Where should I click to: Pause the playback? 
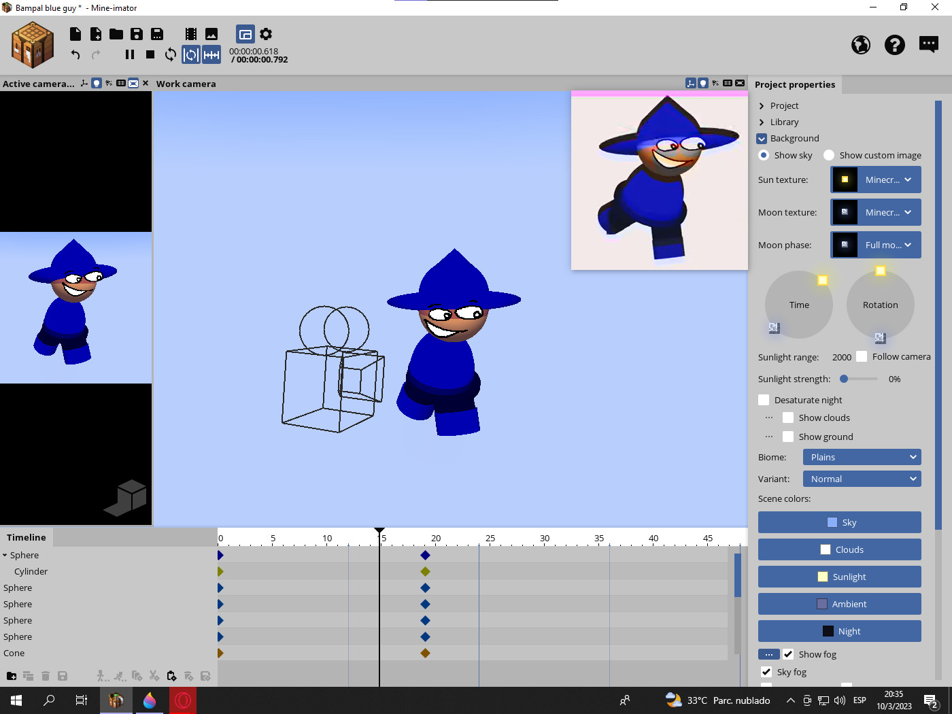click(129, 54)
